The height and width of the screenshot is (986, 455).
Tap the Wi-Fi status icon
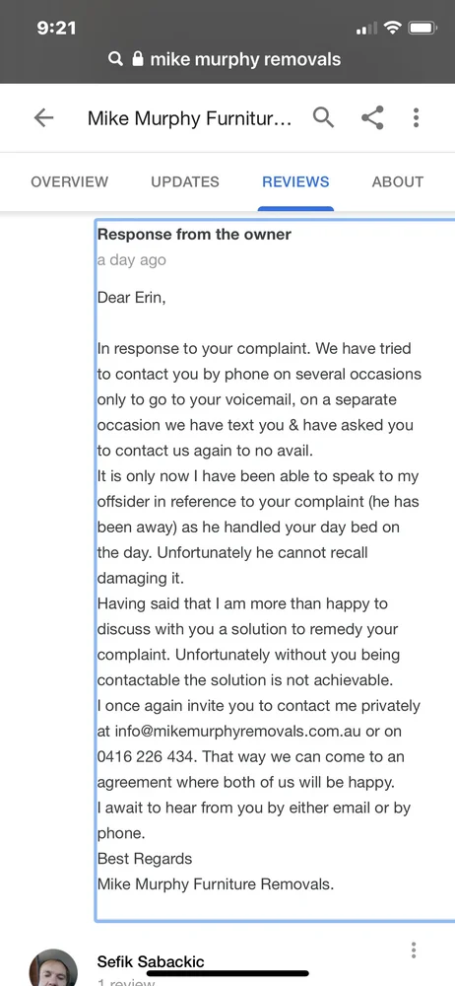coord(393,28)
